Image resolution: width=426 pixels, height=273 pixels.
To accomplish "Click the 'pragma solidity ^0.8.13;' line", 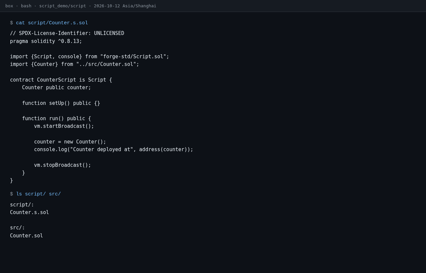I will click(x=46, y=41).
